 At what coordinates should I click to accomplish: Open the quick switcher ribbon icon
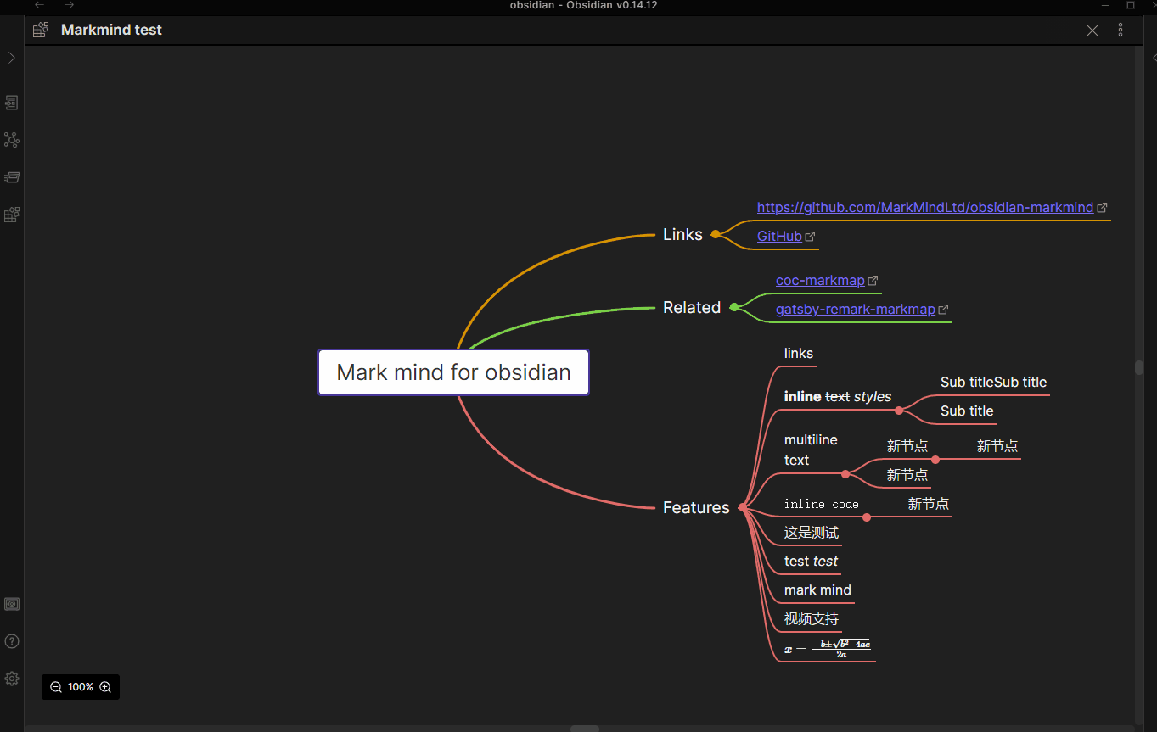(x=12, y=103)
